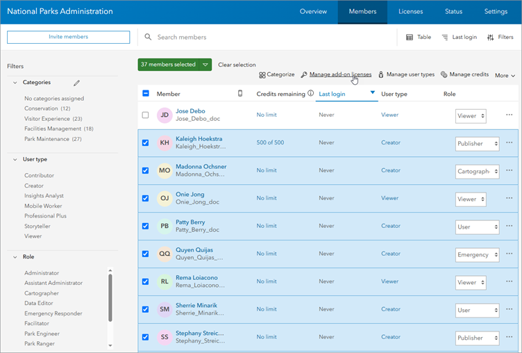
Task: Open the options ellipsis for Jose Debo
Action: pyautogui.click(x=510, y=115)
